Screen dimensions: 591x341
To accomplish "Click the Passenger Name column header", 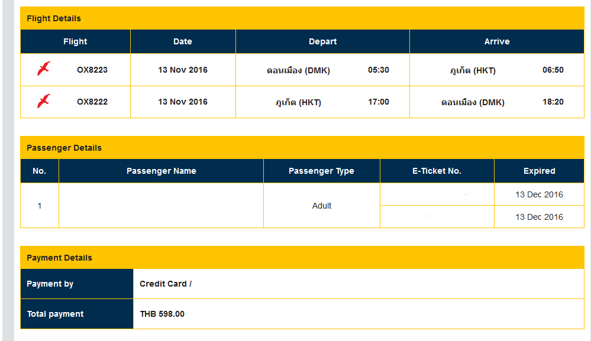I will click(161, 171).
